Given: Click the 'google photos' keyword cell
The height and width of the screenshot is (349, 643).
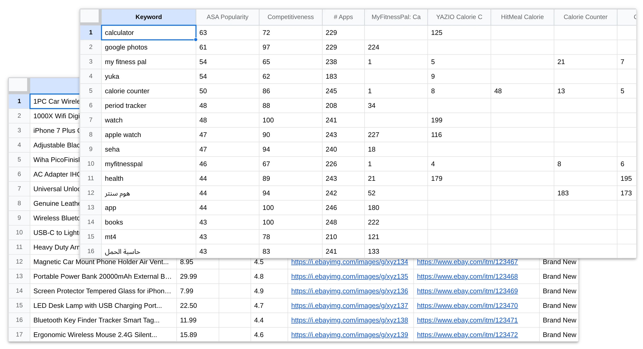Looking at the screenshot, I should tap(148, 47).
